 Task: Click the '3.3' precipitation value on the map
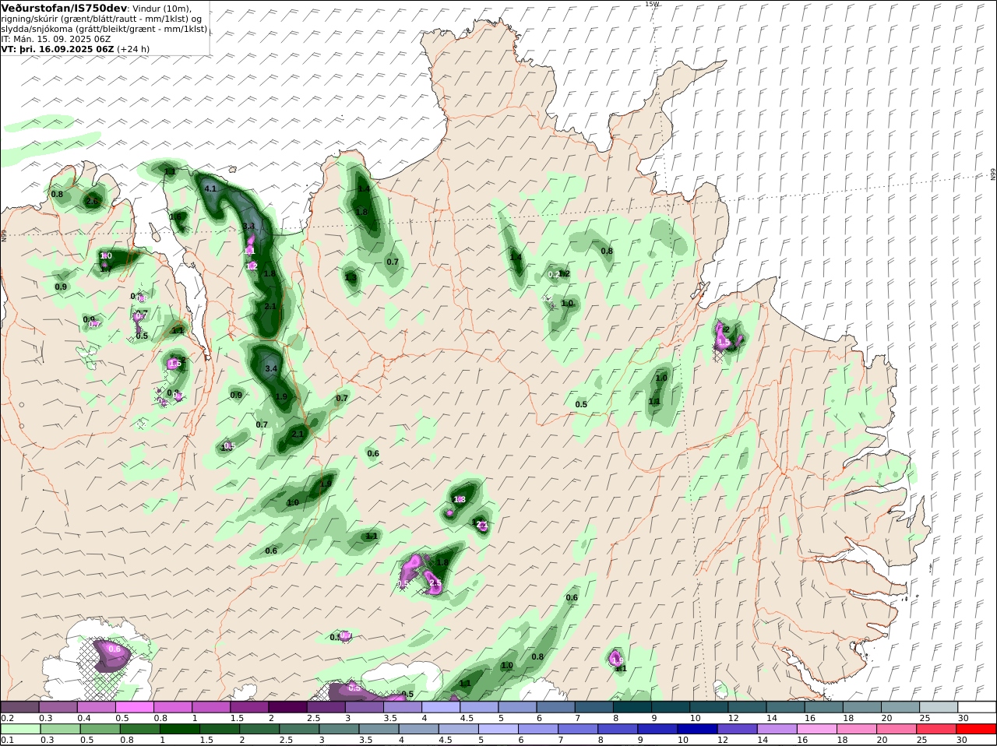(x=249, y=227)
